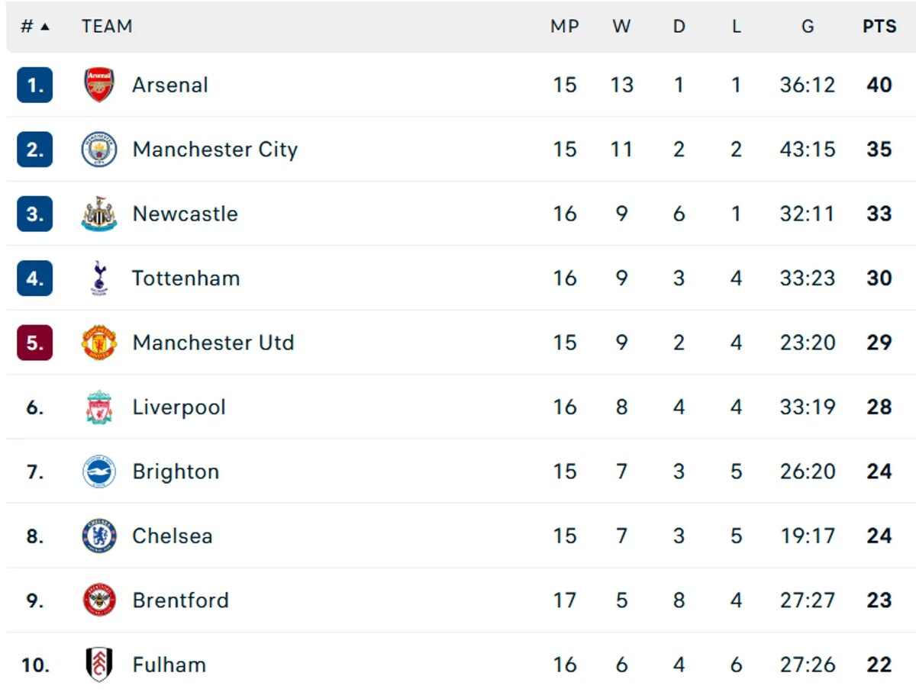Open the Manchester City team link

[x=214, y=150]
